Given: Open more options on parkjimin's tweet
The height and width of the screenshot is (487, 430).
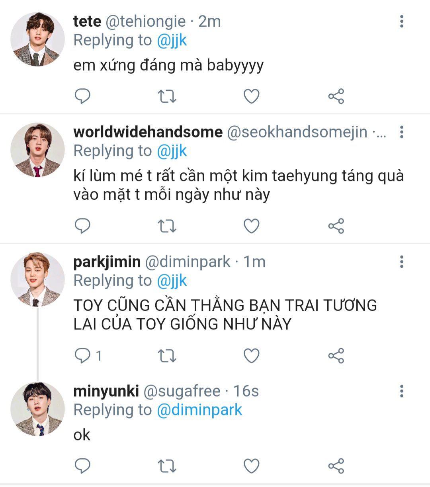Looking at the screenshot, I should 401,262.
